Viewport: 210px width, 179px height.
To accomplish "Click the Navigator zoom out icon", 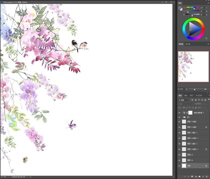I will point(187,89).
